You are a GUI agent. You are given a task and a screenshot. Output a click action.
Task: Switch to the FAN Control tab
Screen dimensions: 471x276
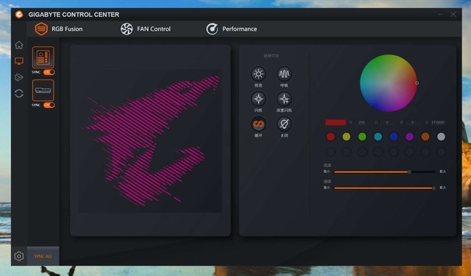146,29
